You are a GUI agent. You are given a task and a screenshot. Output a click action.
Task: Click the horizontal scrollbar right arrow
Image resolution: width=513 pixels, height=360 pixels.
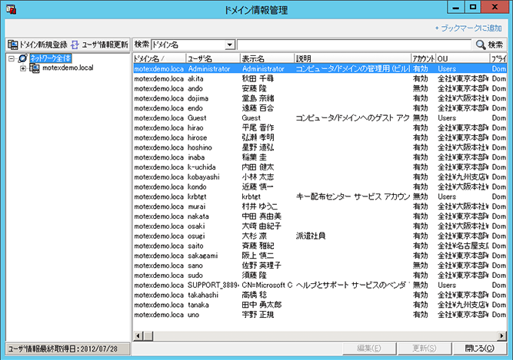point(502,335)
